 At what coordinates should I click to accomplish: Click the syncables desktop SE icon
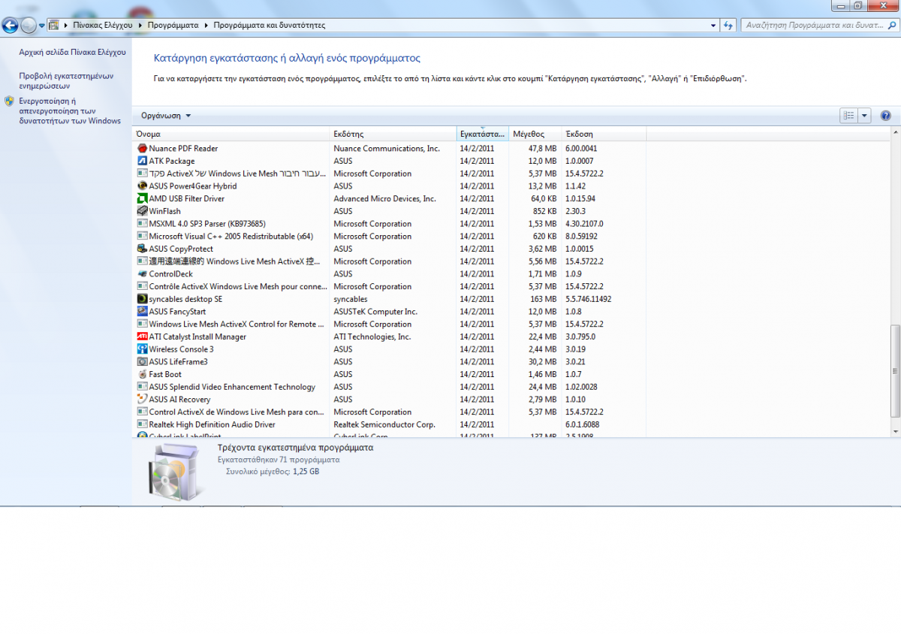(143, 299)
